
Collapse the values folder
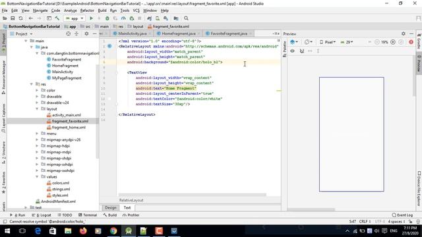[37, 177]
